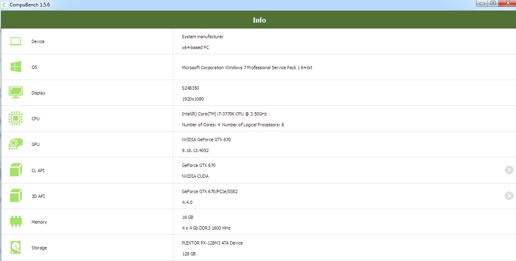Click the Windows logo OS icon
The height and width of the screenshot is (261, 516).
point(16,67)
